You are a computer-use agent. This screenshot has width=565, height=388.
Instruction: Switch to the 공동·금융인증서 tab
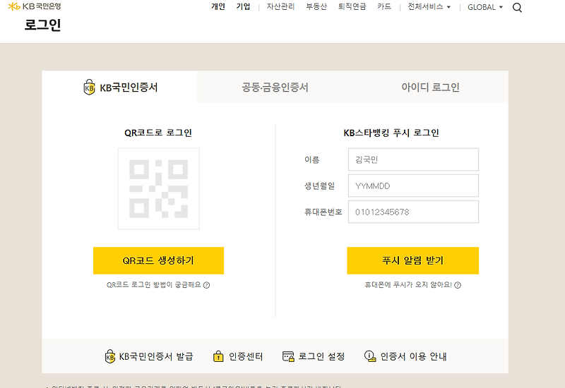click(x=275, y=87)
